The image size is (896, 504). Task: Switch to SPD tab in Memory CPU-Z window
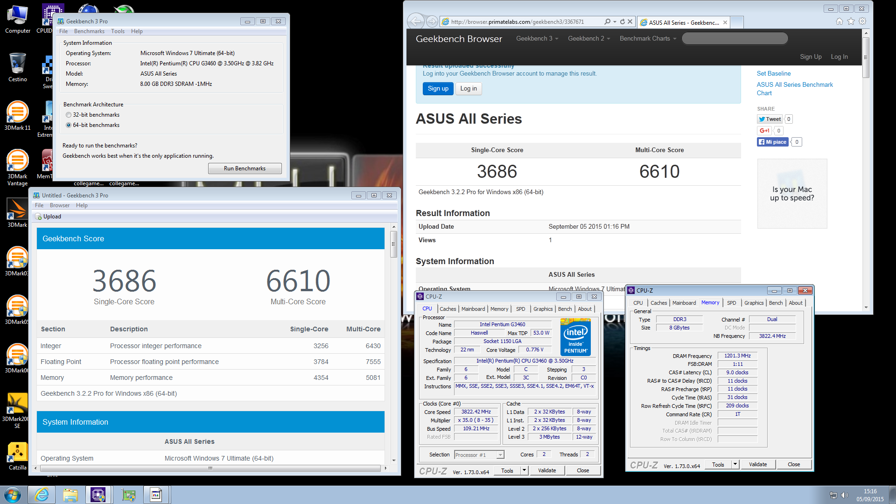(731, 303)
